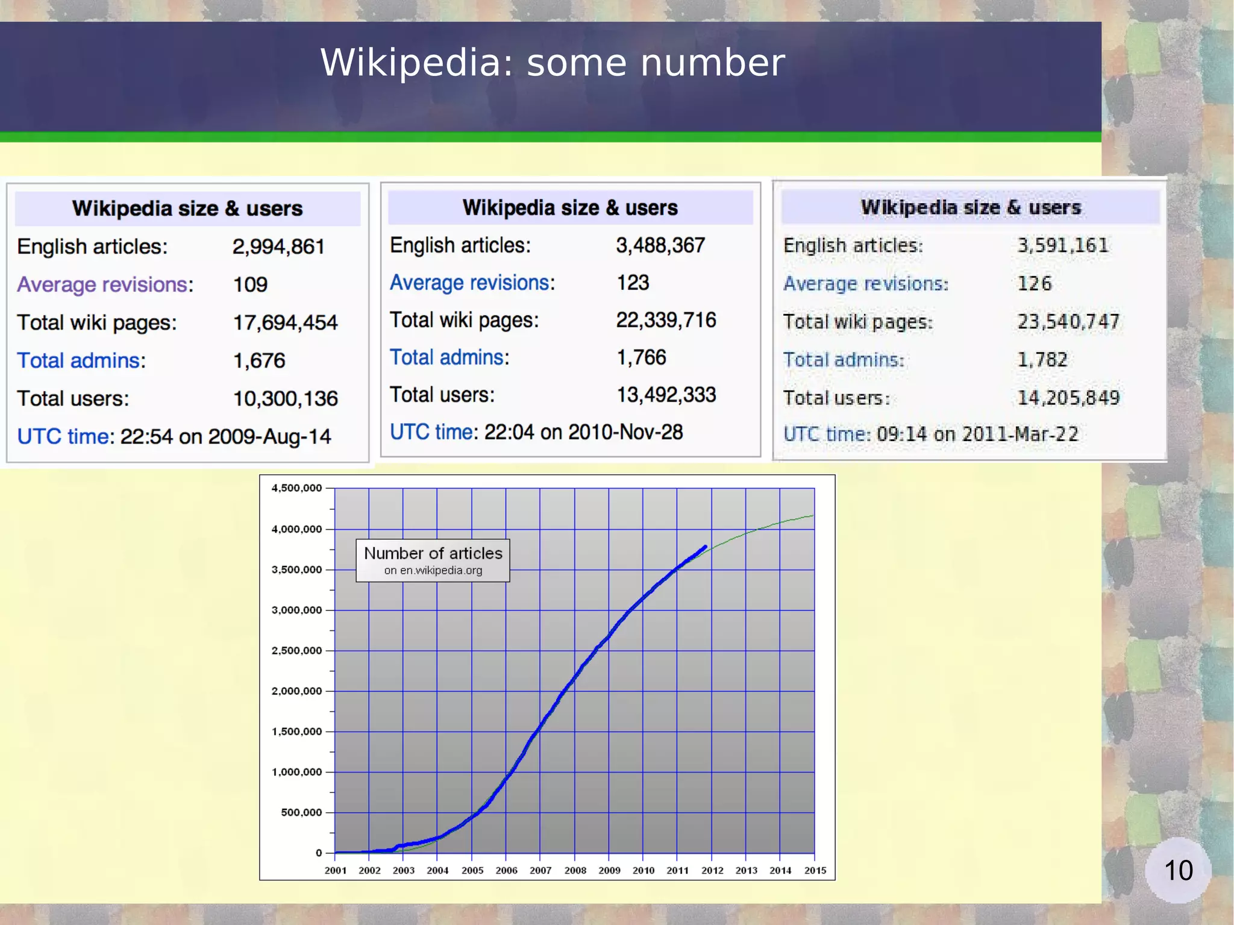Screen dimensions: 1234x925
Task: Click Total admins link next to 1,766
Action: 446,357
